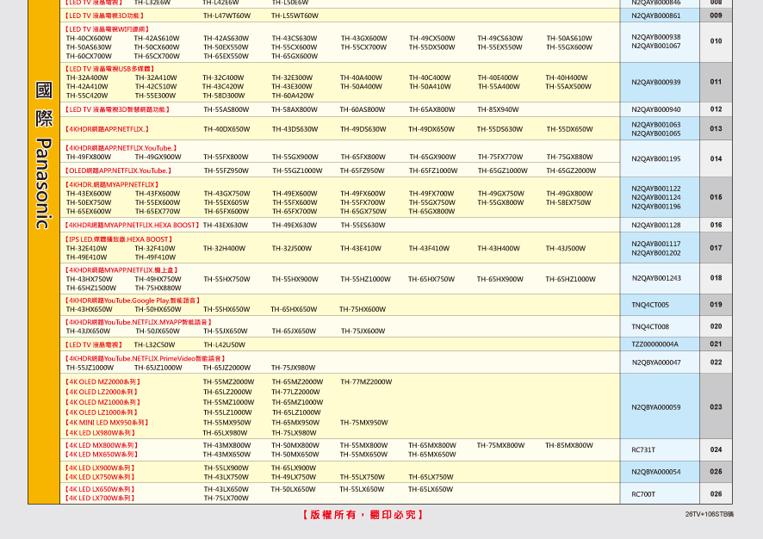Select model TH-40CX600W

(x=89, y=39)
